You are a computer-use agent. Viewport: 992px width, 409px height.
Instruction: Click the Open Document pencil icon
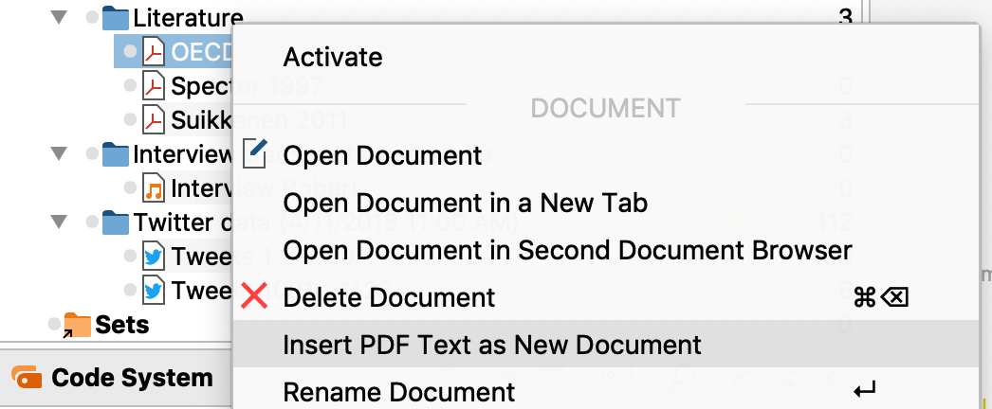click(x=255, y=153)
